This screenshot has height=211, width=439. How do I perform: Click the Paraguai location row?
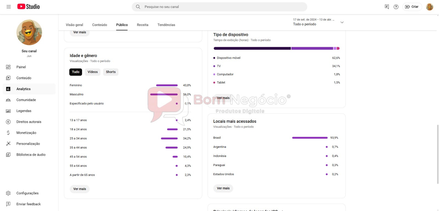(276, 165)
